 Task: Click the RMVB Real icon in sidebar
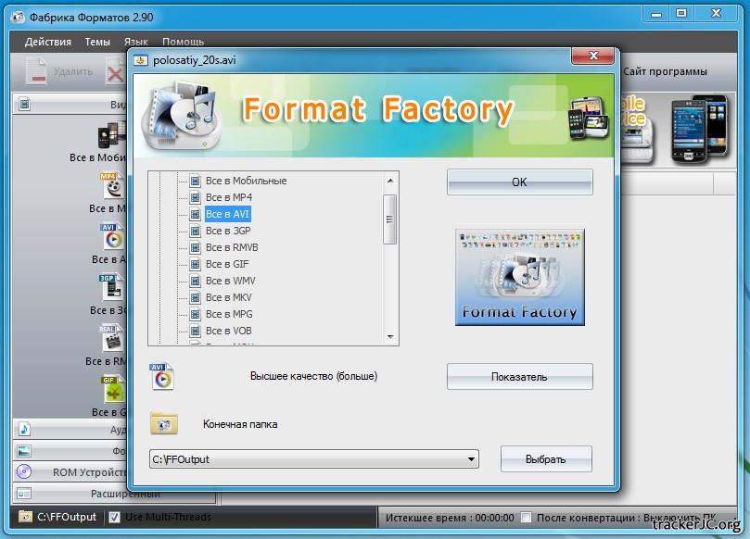pos(112,338)
